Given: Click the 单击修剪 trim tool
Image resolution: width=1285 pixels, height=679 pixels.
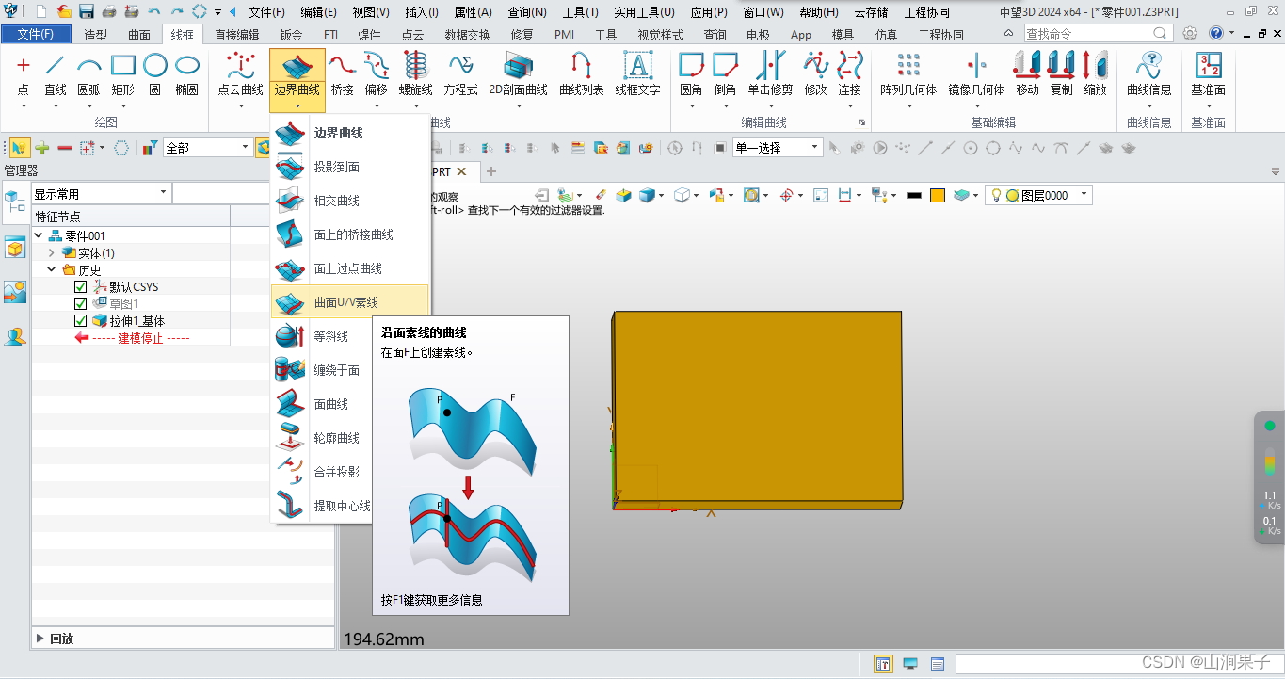Looking at the screenshot, I should tap(771, 74).
